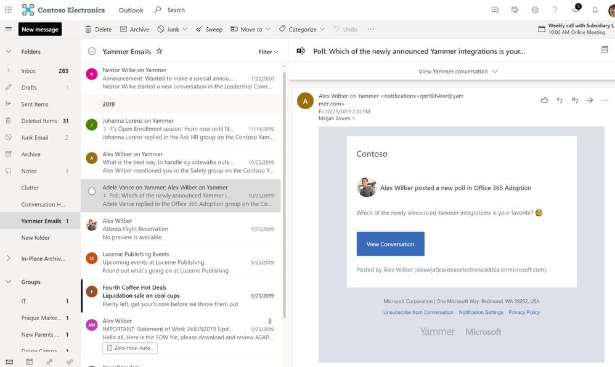615x367 pixels.
Task: Open the Deleted Items folder
Action: [x=40, y=121]
